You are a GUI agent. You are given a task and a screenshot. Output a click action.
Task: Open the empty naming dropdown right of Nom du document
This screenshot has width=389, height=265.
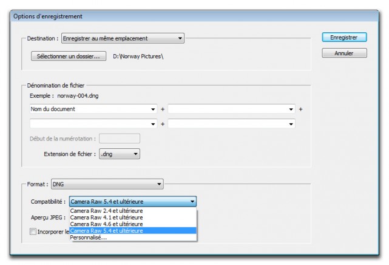(231, 109)
